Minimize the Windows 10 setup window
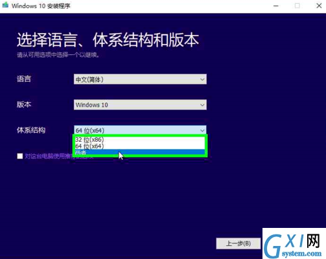The image size is (326, 259). tap(276, 6)
